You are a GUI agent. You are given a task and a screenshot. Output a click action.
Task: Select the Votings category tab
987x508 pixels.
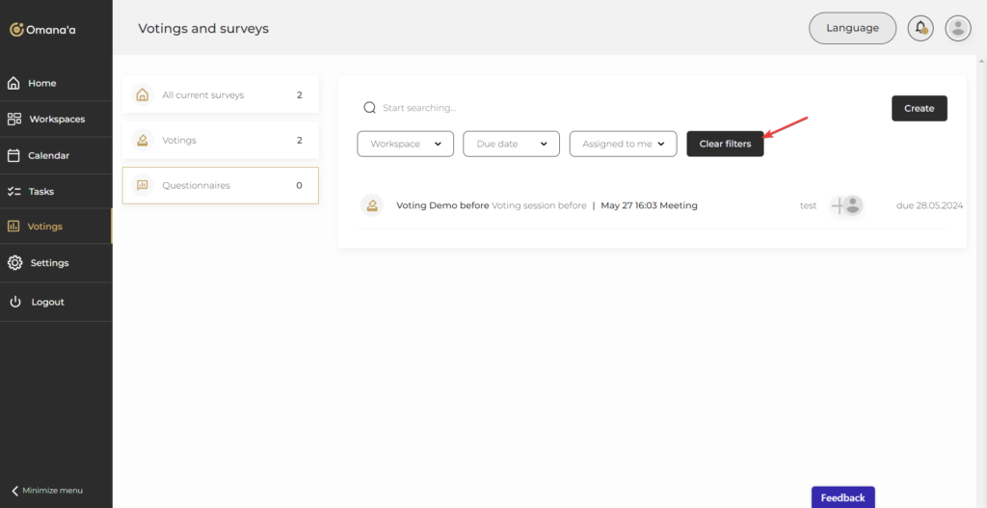pos(220,141)
